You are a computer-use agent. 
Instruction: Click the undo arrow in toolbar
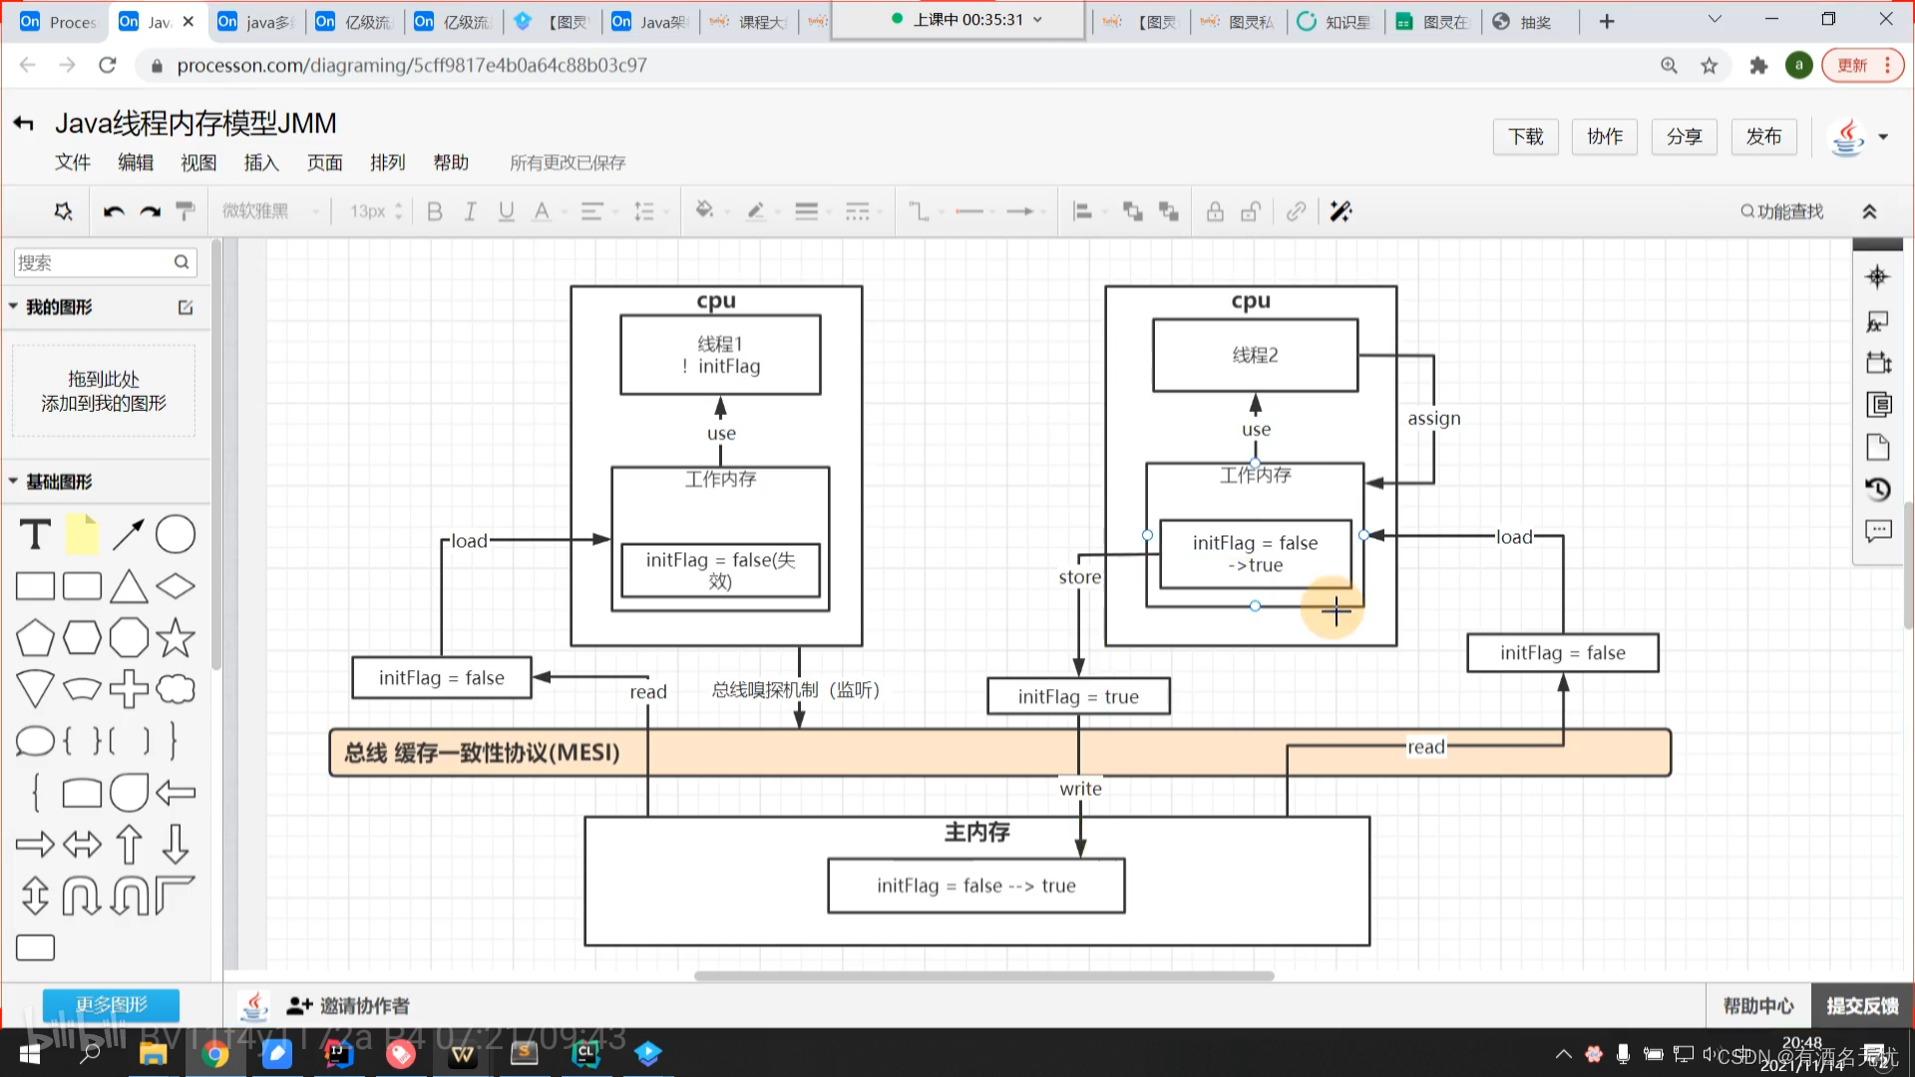114,211
